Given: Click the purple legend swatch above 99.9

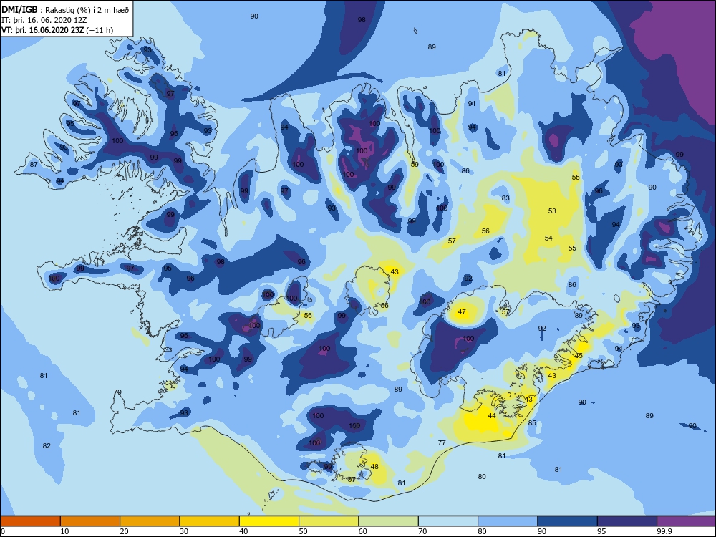Looking at the screenshot, I should [x=687, y=521].
